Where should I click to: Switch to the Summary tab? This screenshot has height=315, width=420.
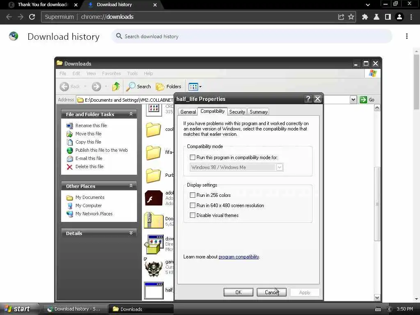[x=258, y=112]
